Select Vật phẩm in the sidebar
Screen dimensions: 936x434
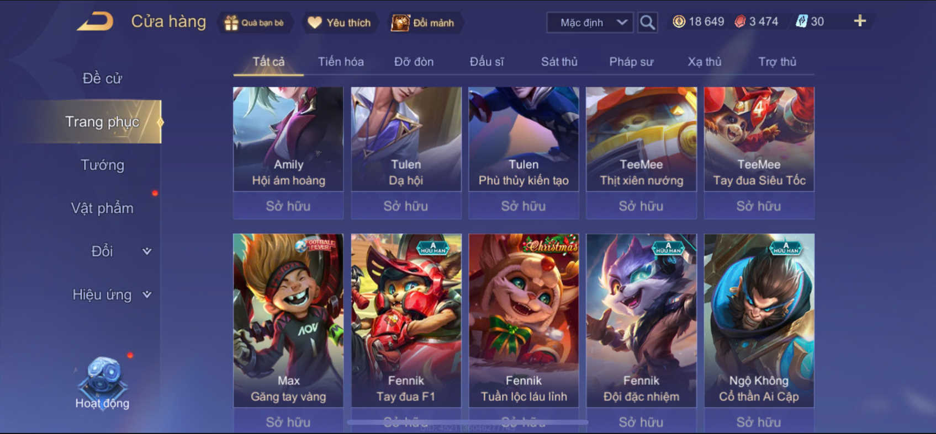[x=102, y=208]
